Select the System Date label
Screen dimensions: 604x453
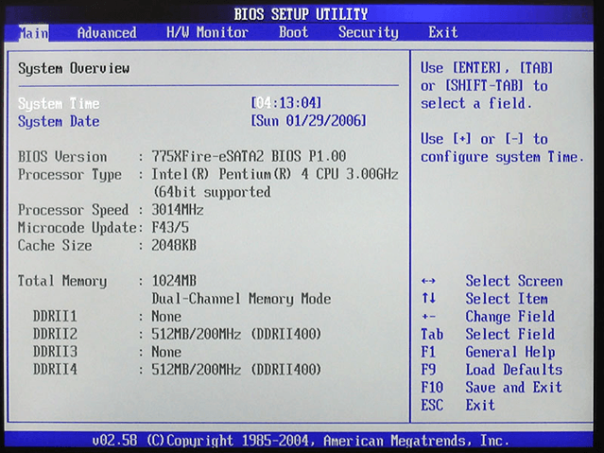(x=59, y=121)
